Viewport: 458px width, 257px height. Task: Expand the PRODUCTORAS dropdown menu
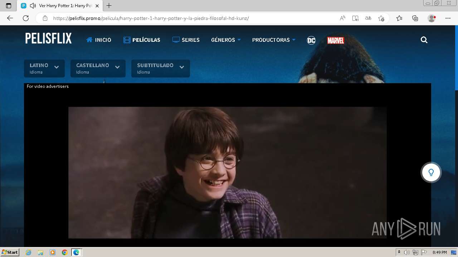coord(274,40)
